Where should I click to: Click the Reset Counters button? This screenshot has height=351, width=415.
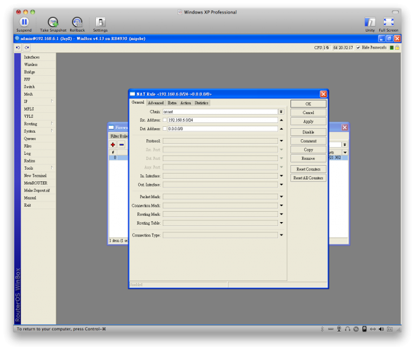(x=309, y=169)
